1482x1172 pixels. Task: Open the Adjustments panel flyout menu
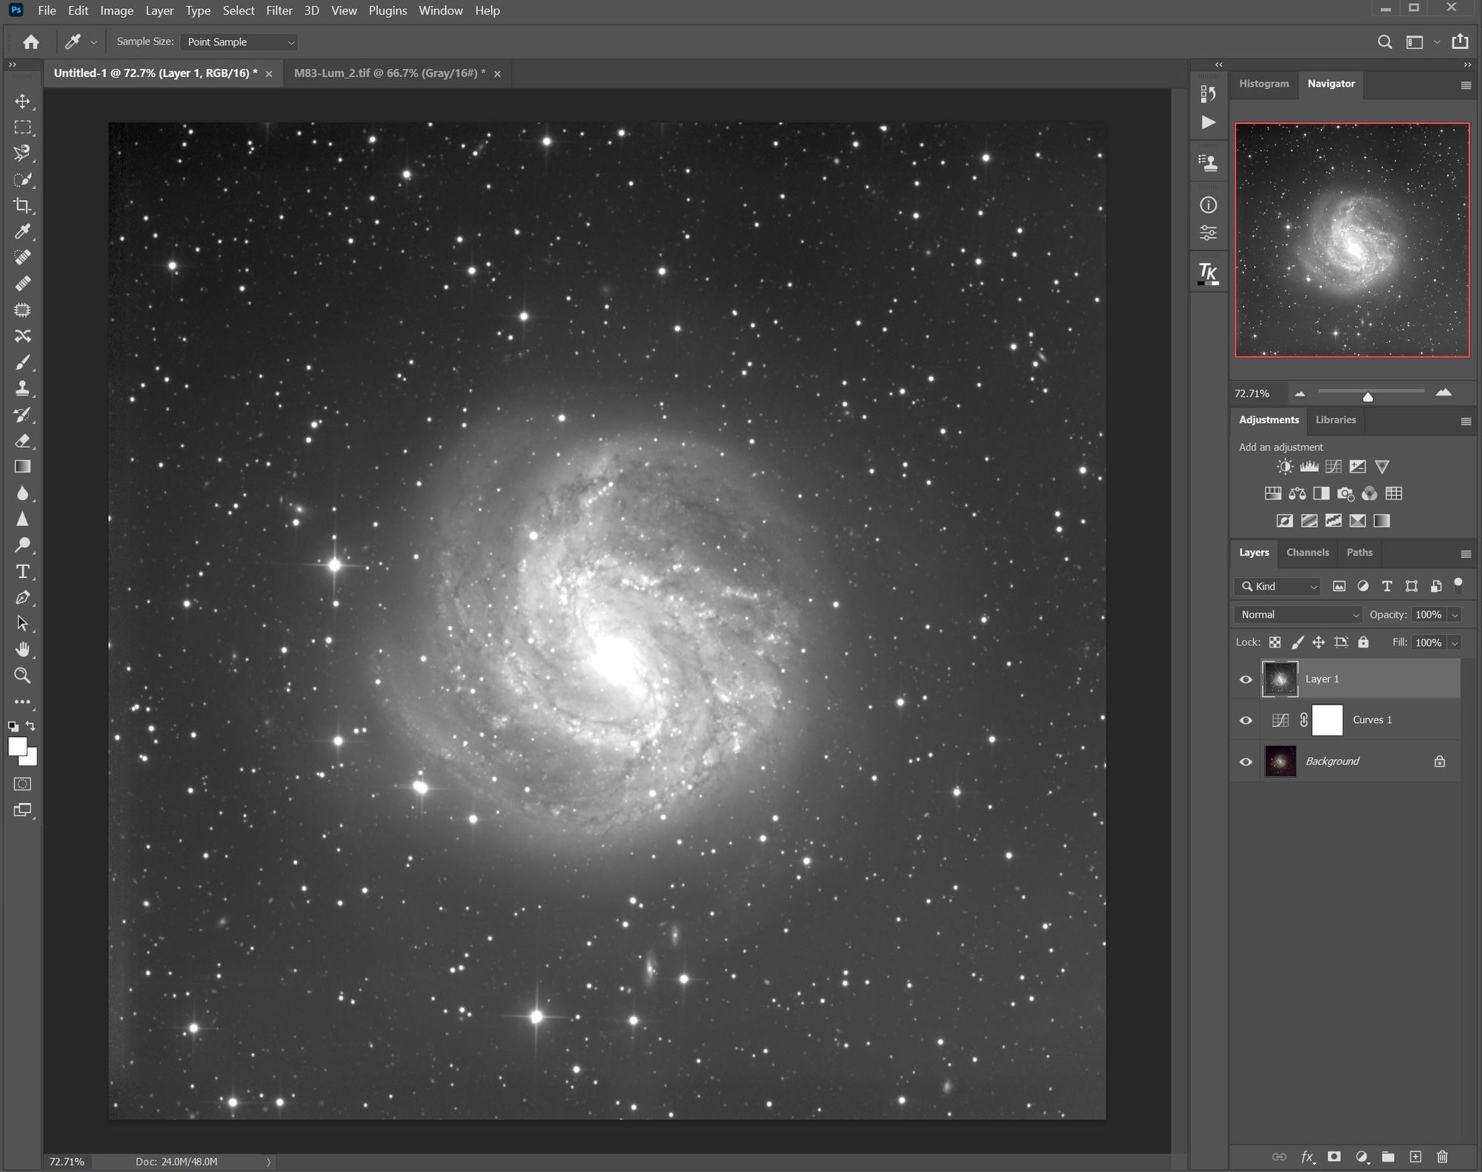[x=1465, y=421]
